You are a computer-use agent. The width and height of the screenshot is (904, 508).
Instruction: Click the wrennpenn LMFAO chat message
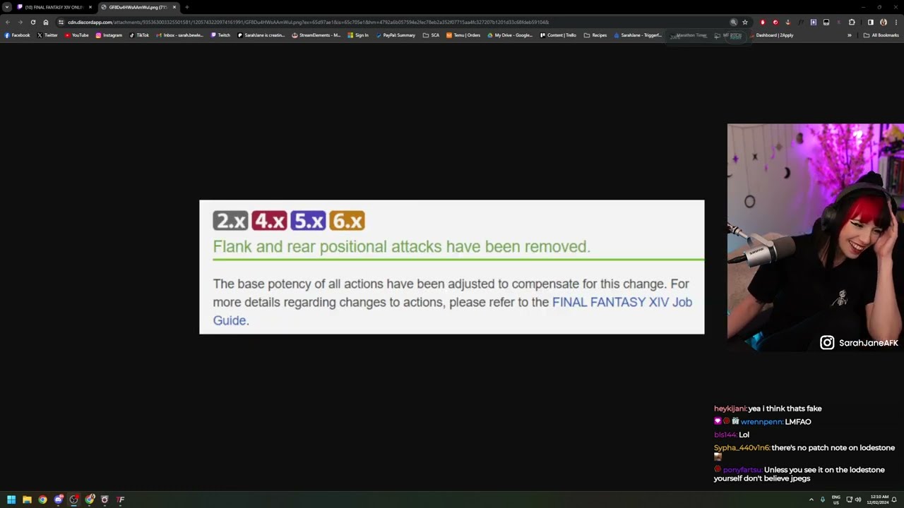coord(763,422)
